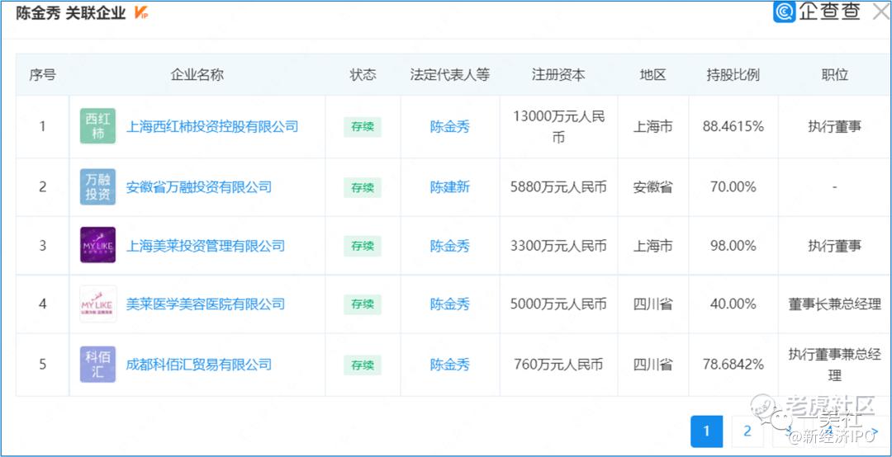Click the 3300万元人民币 capital cell

click(558, 246)
